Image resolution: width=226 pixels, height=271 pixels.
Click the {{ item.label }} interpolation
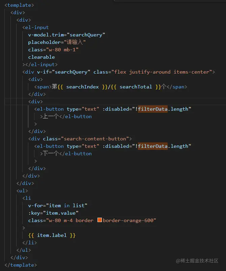click(x=52, y=235)
